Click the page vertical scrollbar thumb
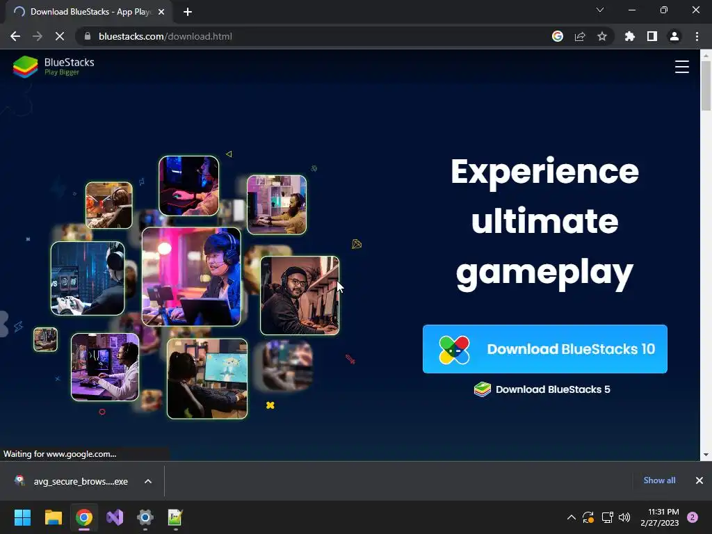This screenshot has width=712, height=534. [706, 86]
